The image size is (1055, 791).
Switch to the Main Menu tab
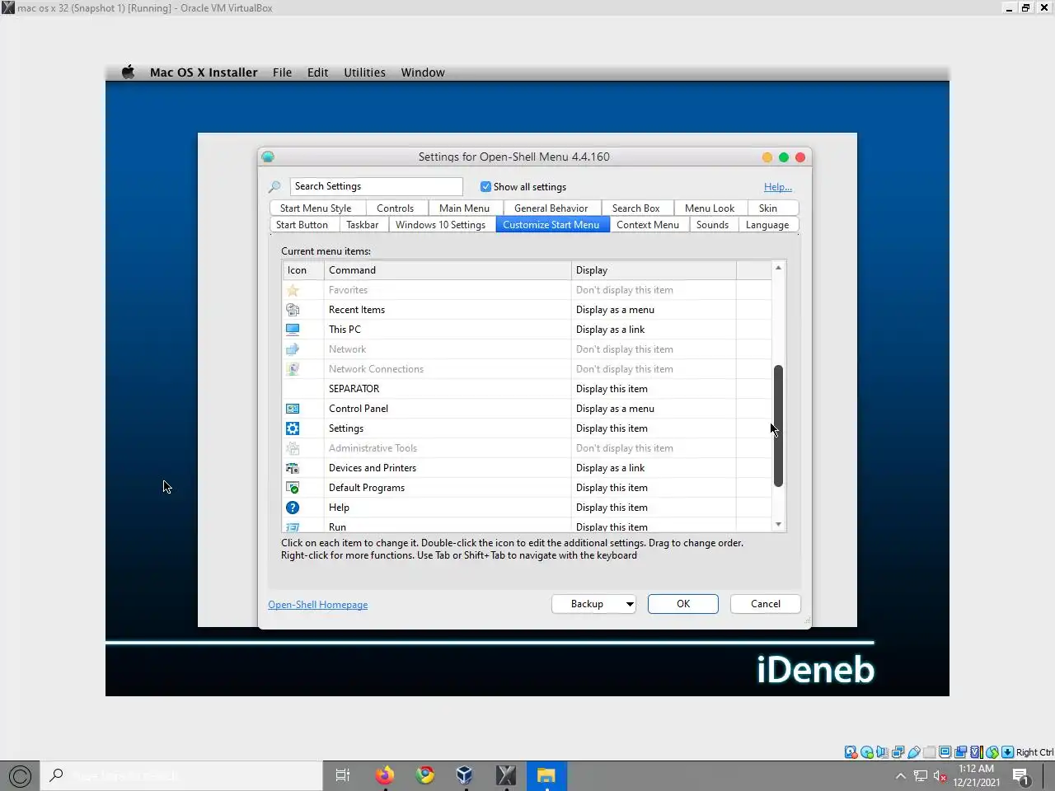click(x=464, y=208)
